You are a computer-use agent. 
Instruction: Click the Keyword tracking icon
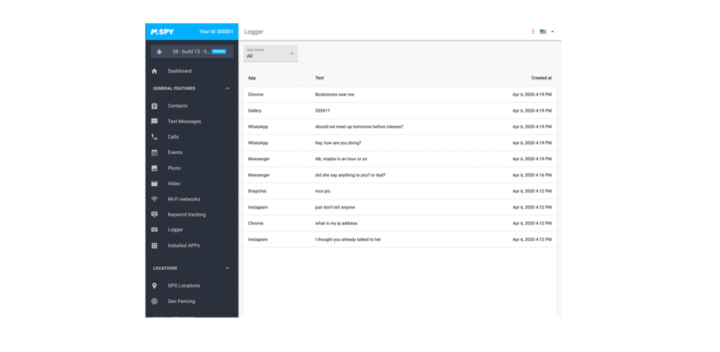(154, 214)
